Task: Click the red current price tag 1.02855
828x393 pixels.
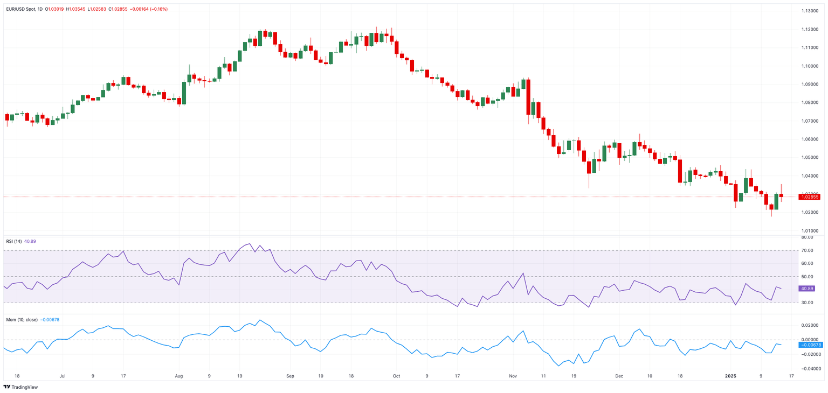Action: [810, 197]
